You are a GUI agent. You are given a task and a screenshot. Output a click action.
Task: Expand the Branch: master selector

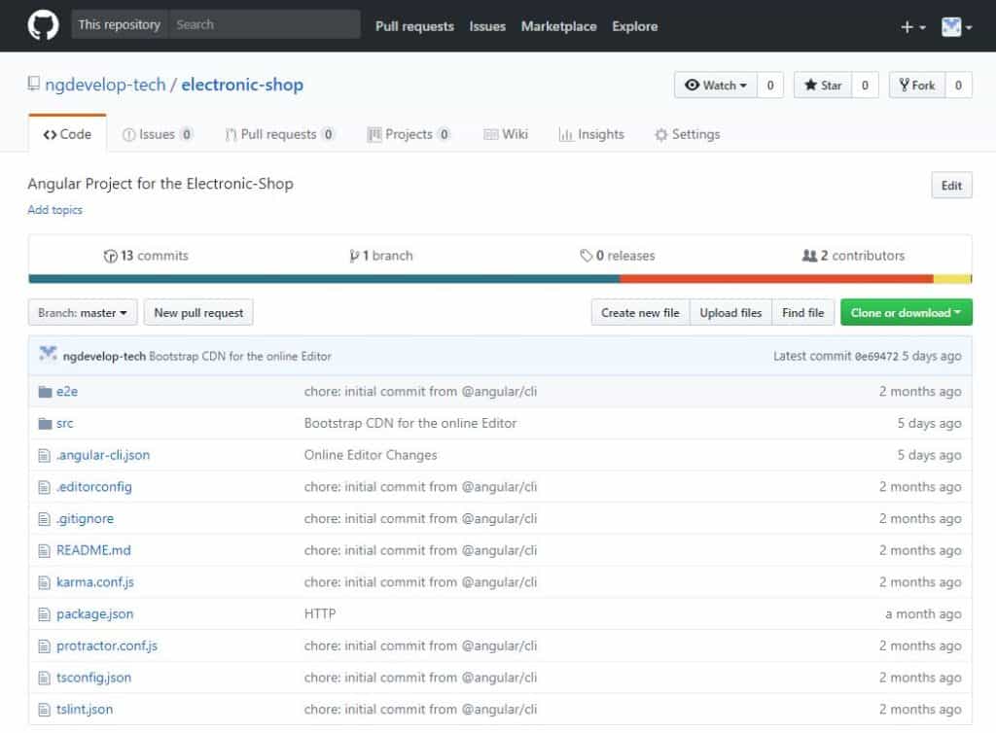83,313
